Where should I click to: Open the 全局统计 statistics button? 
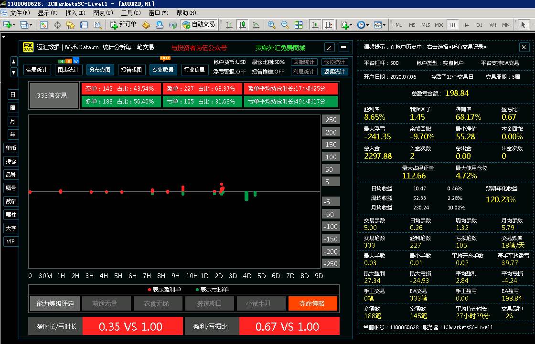pyautogui.click(x=36, y=70)
